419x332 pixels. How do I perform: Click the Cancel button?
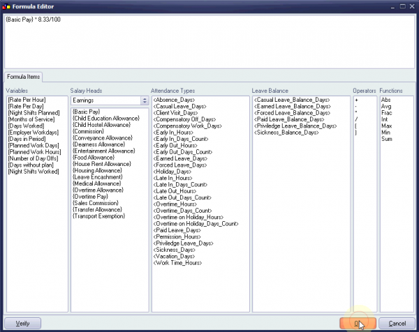[x=397, y=324]
